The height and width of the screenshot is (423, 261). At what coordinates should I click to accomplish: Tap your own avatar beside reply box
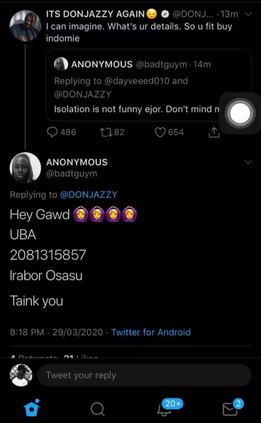coord(21,375)
